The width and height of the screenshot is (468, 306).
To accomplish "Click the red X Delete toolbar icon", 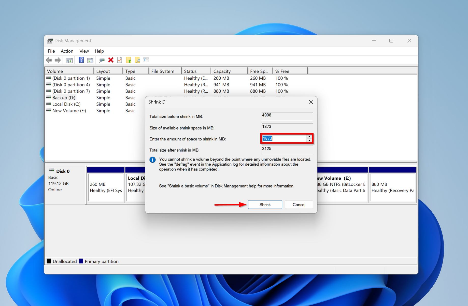I will 111,60.
